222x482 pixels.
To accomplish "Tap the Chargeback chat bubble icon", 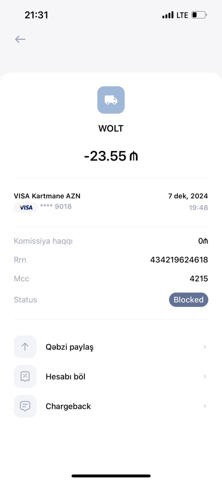I will (25, 406).
